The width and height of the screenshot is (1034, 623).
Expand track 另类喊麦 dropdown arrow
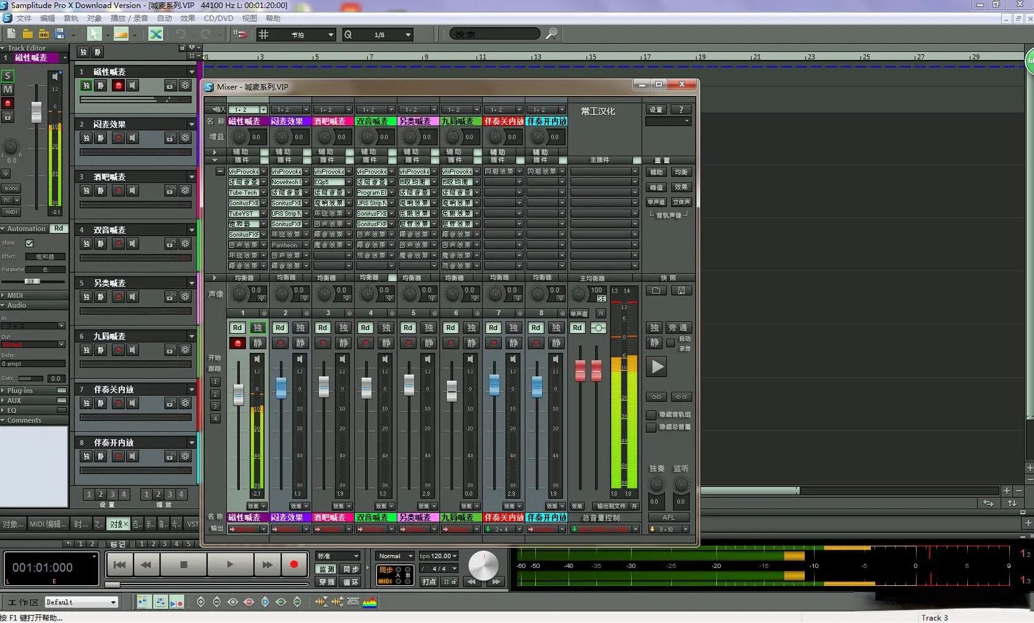[192, 283]
